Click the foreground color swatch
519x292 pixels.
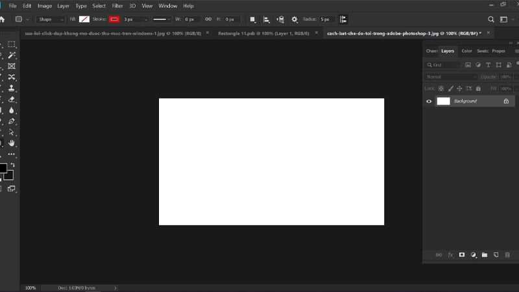click(x=3, y=168)
